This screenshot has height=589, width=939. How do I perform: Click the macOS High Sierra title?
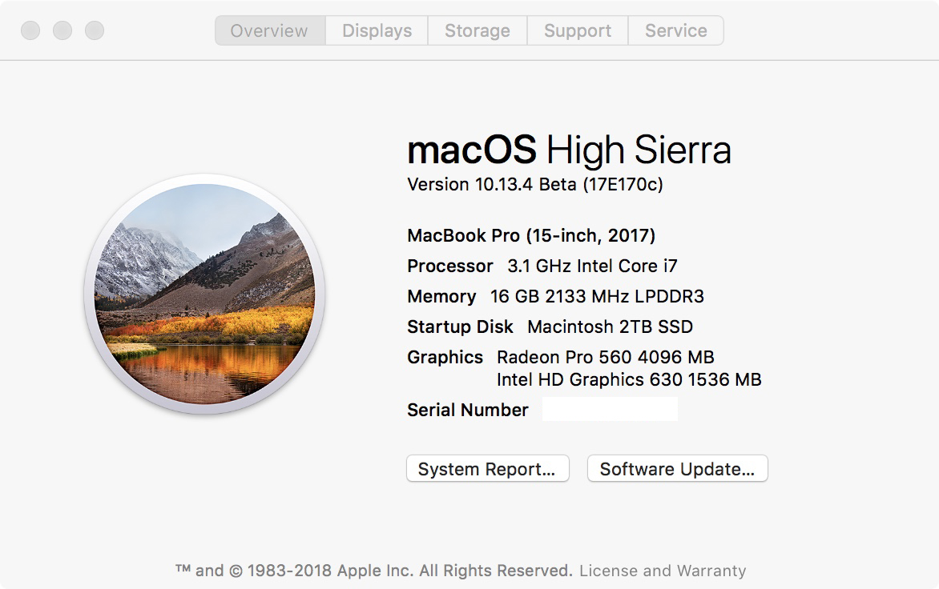pos(569,150)
